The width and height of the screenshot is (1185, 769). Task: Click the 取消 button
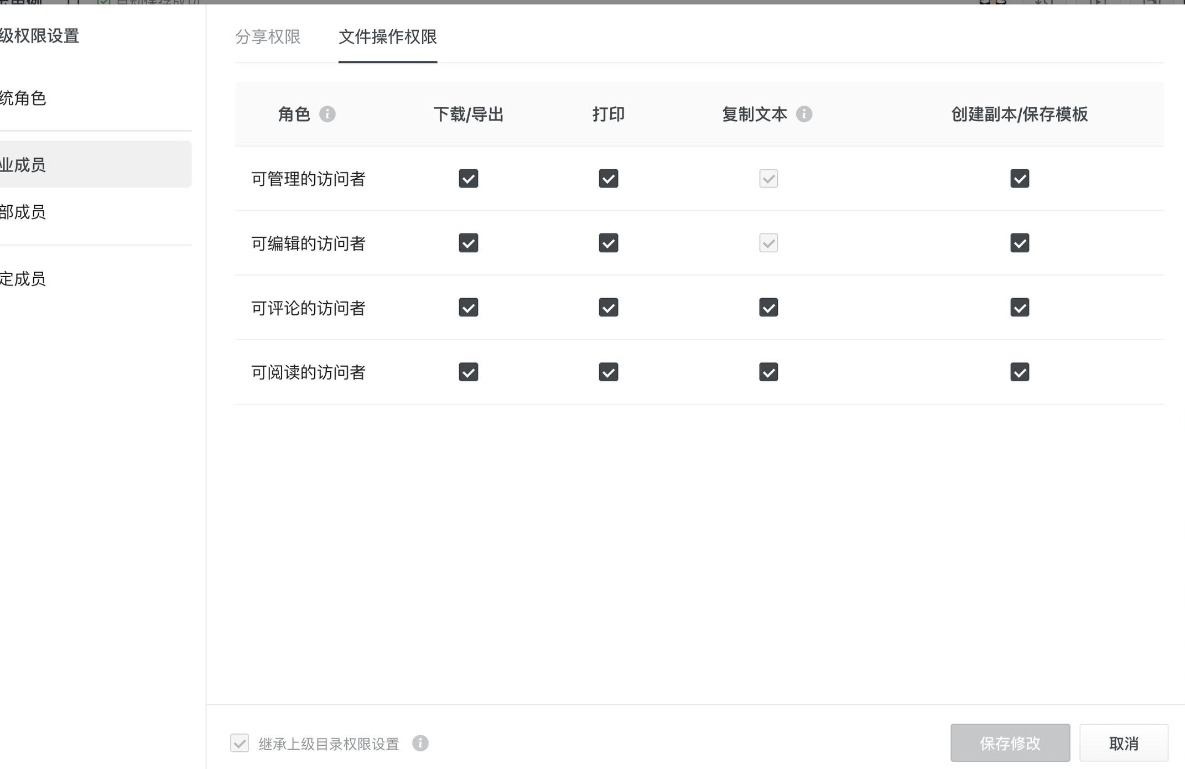tap(1124, 743)
